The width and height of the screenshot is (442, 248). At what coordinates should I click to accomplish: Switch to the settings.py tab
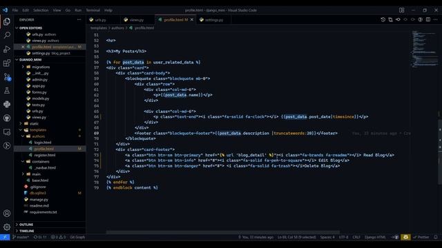pyautogui.click(x=213, y=20)
